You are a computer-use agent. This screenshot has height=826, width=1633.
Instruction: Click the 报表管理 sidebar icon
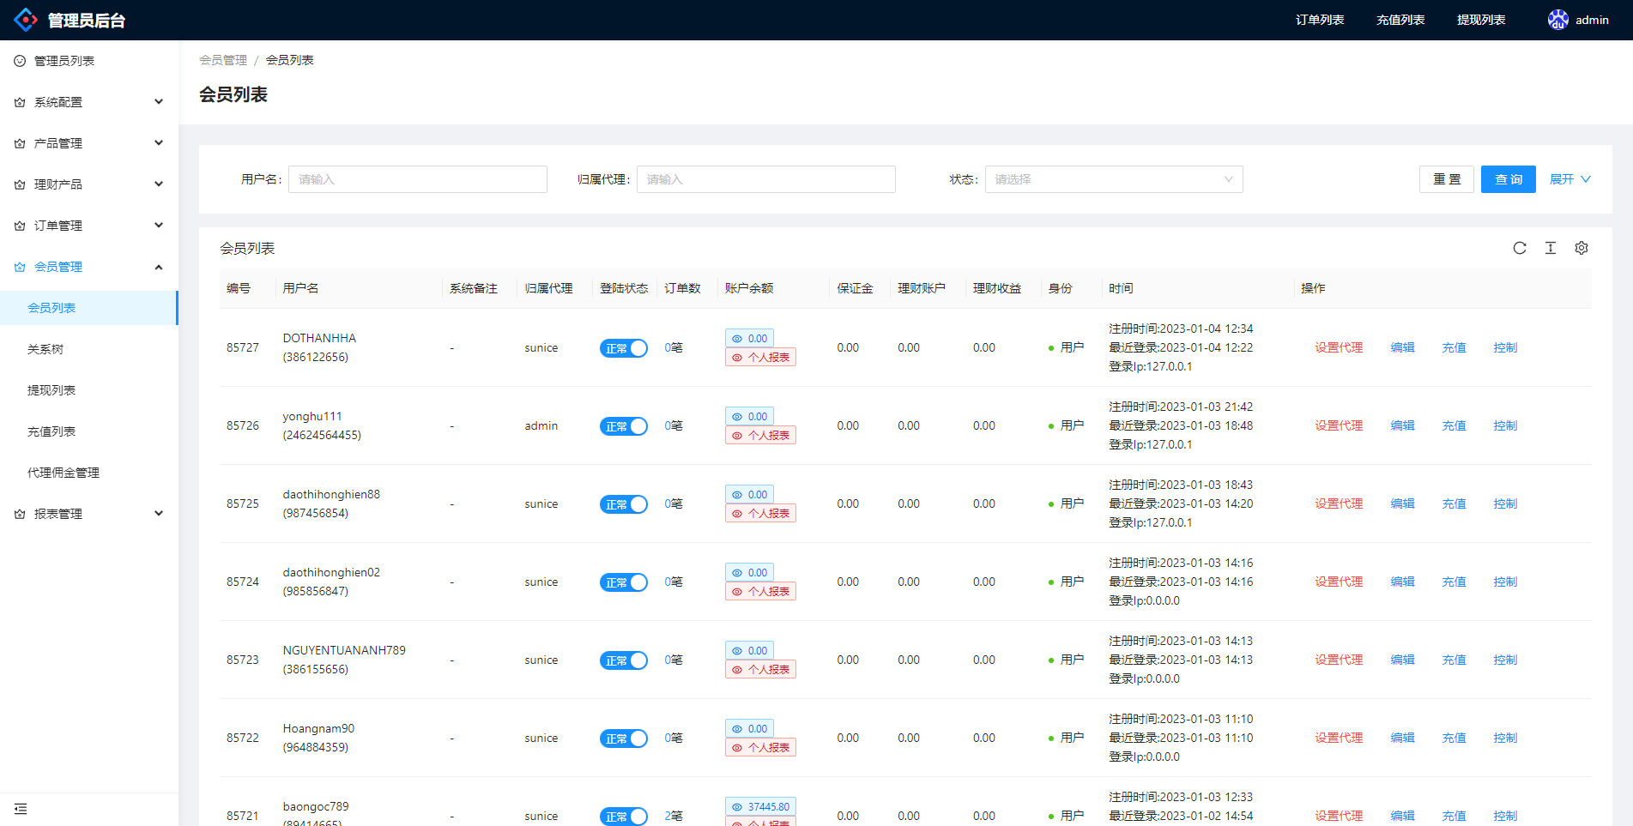18,513
